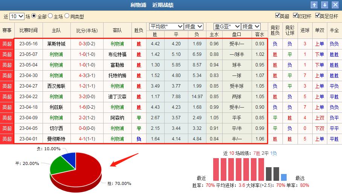This screenshot has height=194, width=342.
Task: Click the date 23-04-22 cell
Action: (29, 97)
